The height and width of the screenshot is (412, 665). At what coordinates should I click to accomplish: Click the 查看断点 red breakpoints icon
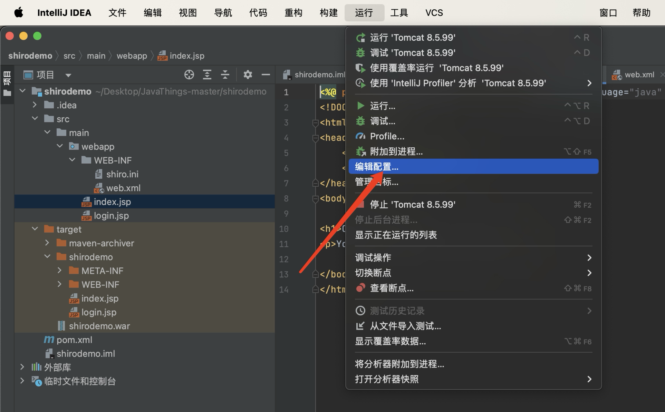pyautogui.click(x=360, y=288)
